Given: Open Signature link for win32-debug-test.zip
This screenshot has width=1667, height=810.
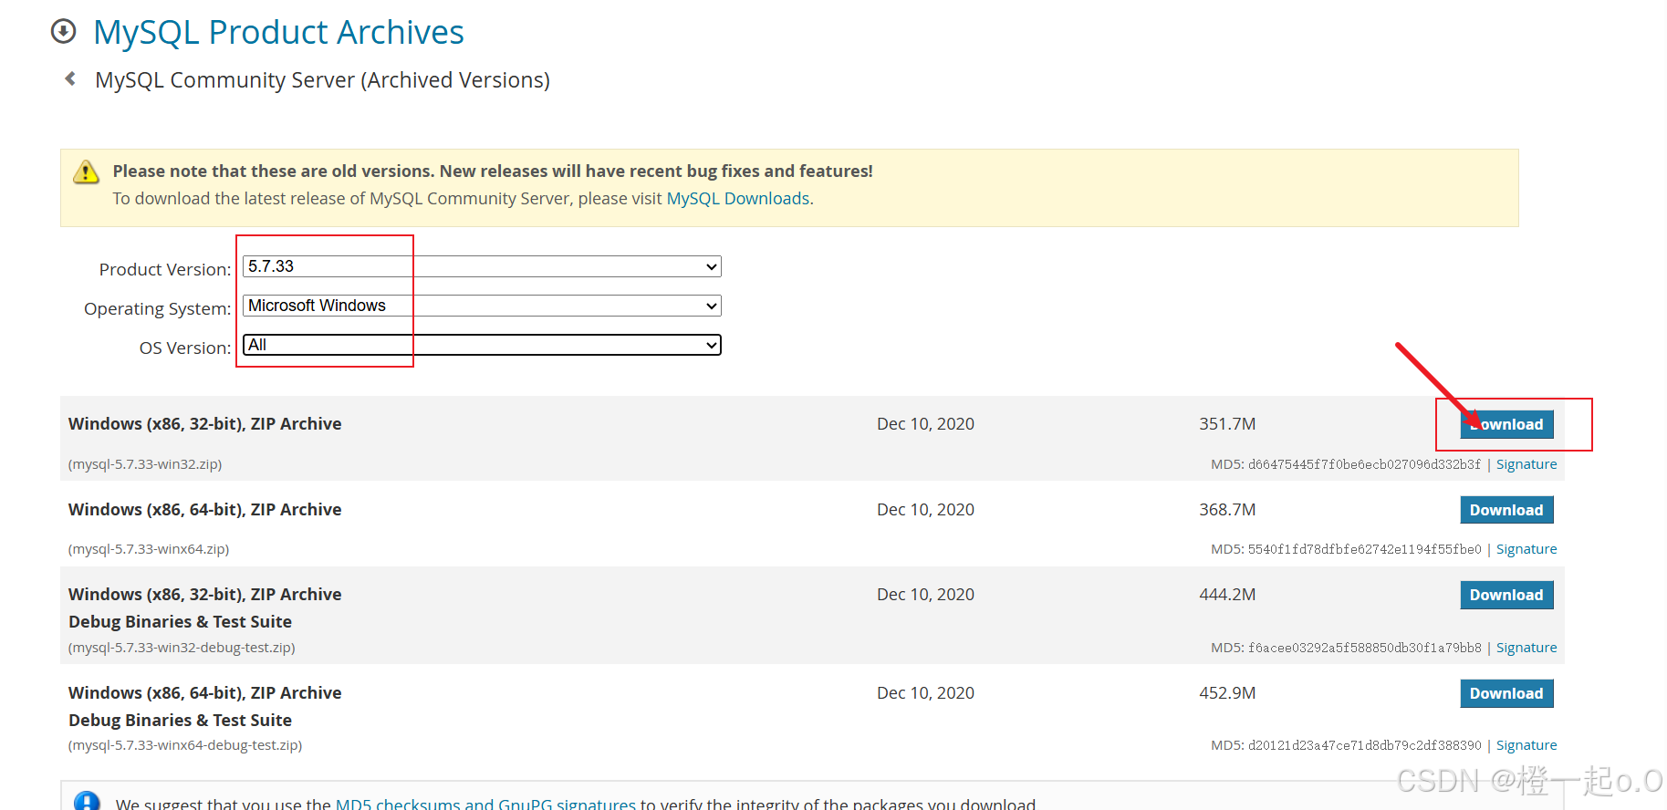Looking at the screenshot, I should click(x=1526, y=648).
